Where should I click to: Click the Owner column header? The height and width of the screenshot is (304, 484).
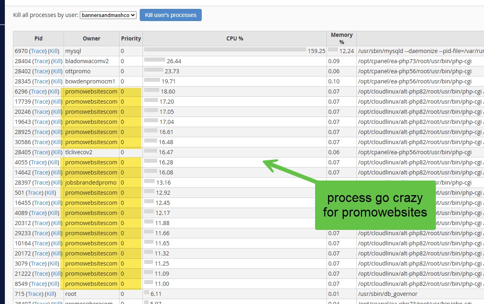tap(92, 38)
